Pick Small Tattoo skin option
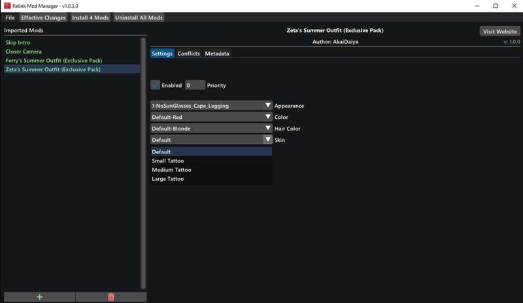Image resolution: width=523 pixels, height=303 pixels. (x=211, y=161)
